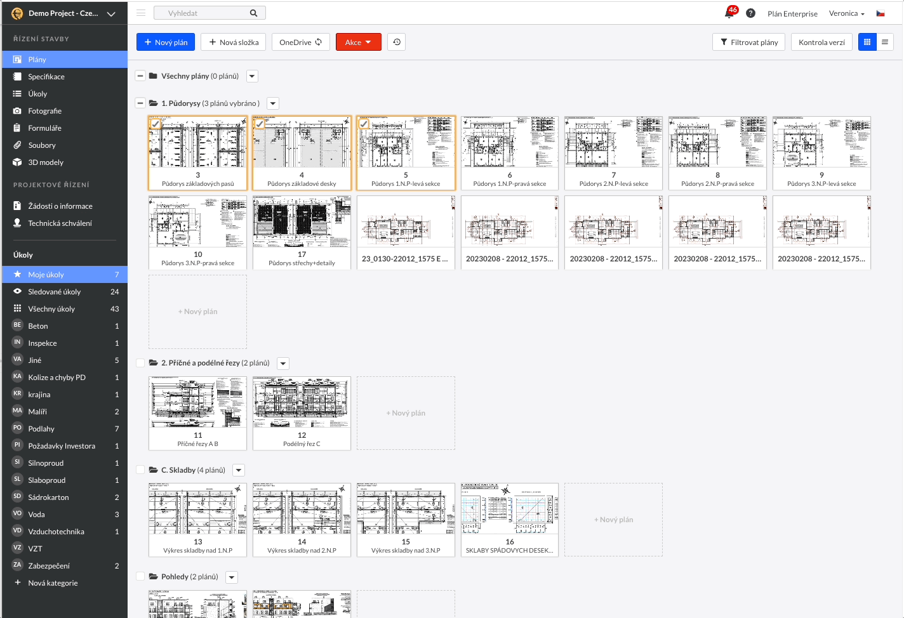This screenshot has width=904, height=618.
Task: Open the Podlahy task category
Action: pos(64,428)
